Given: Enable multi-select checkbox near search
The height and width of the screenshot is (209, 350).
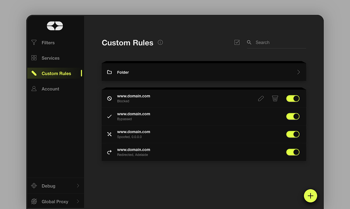Looking at the screenshot, I should (237, 42).
